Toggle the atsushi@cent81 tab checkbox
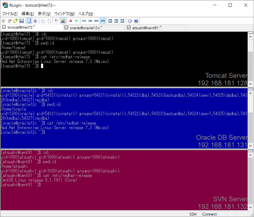Image resolution: width=254 pixels, height=217 pixels. point(129,27)
